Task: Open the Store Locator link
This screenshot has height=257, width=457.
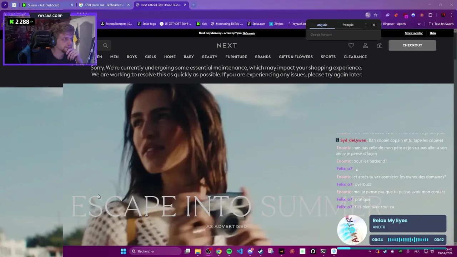Action: [414, 33]
